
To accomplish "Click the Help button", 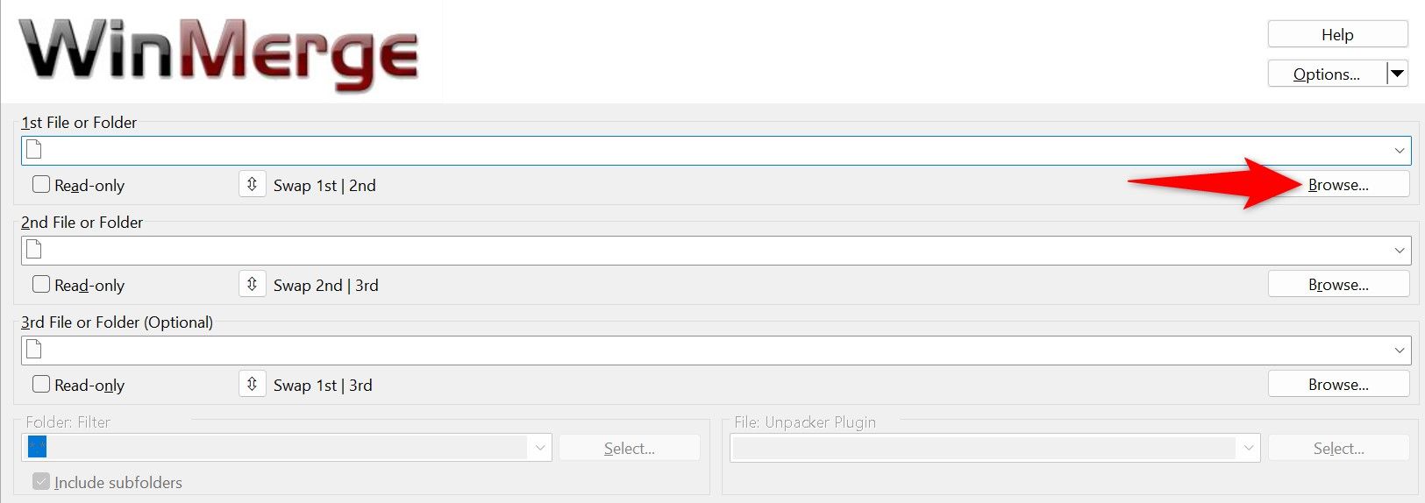I will [x=1337, y=34].
